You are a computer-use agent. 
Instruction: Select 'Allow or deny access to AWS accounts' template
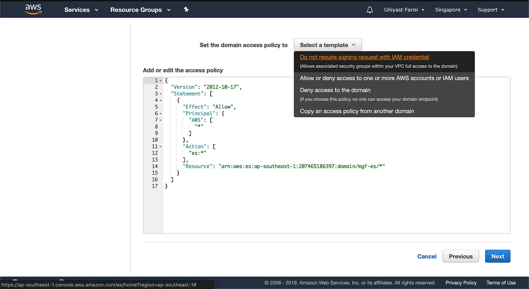pyautogui.click(x=384, y=78)
